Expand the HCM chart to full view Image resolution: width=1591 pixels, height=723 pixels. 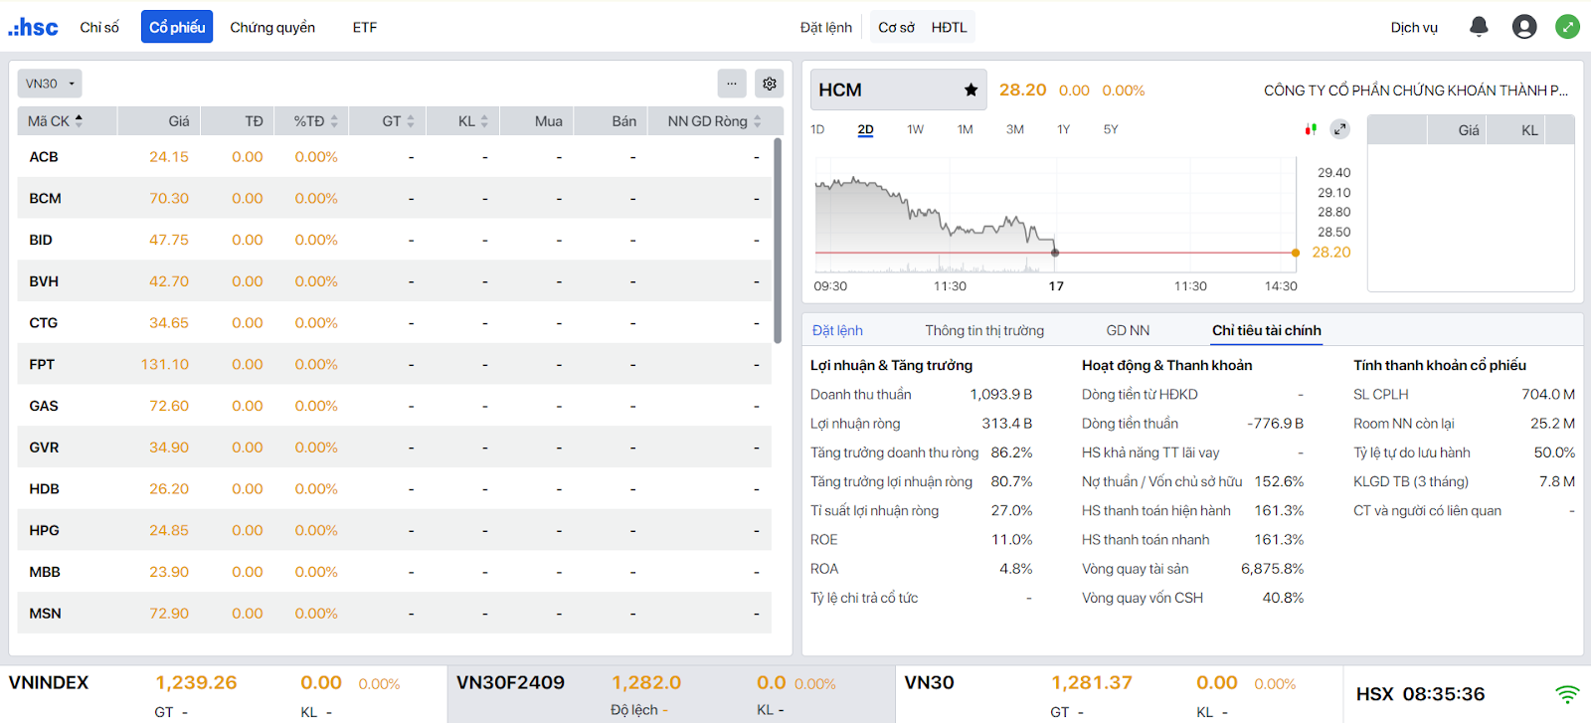(1340, 129)
